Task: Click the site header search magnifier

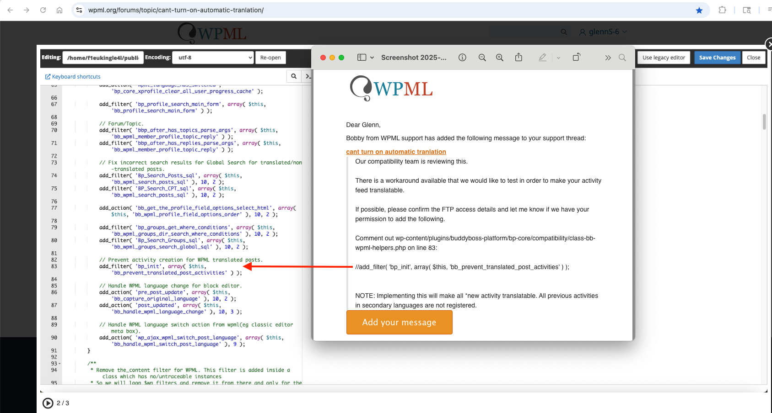Action: click(x=564, y=32)
